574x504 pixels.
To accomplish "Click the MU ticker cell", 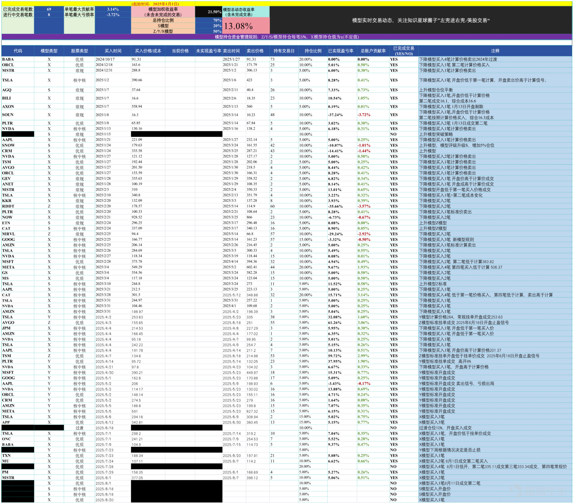I will pyautogui.click(x=18, y=461).
